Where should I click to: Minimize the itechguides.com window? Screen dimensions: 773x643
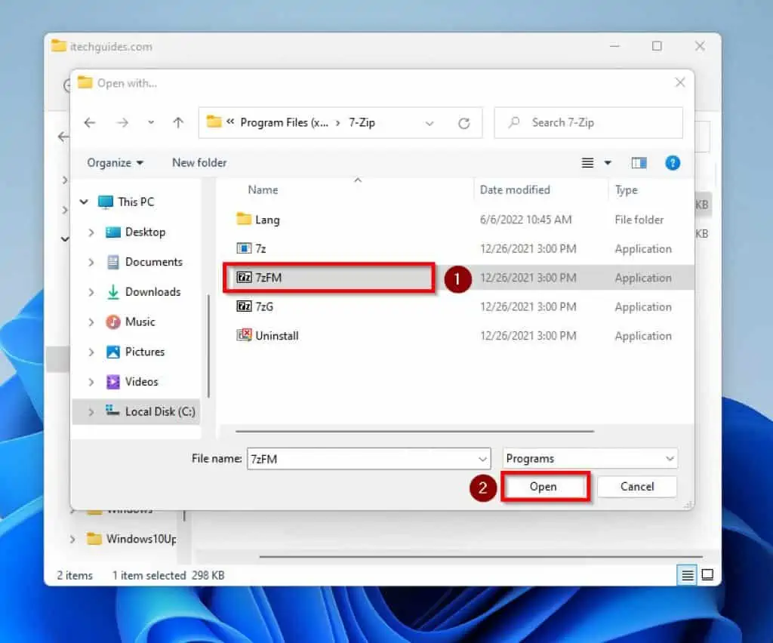pyautogui.click(x=614, y=46)
